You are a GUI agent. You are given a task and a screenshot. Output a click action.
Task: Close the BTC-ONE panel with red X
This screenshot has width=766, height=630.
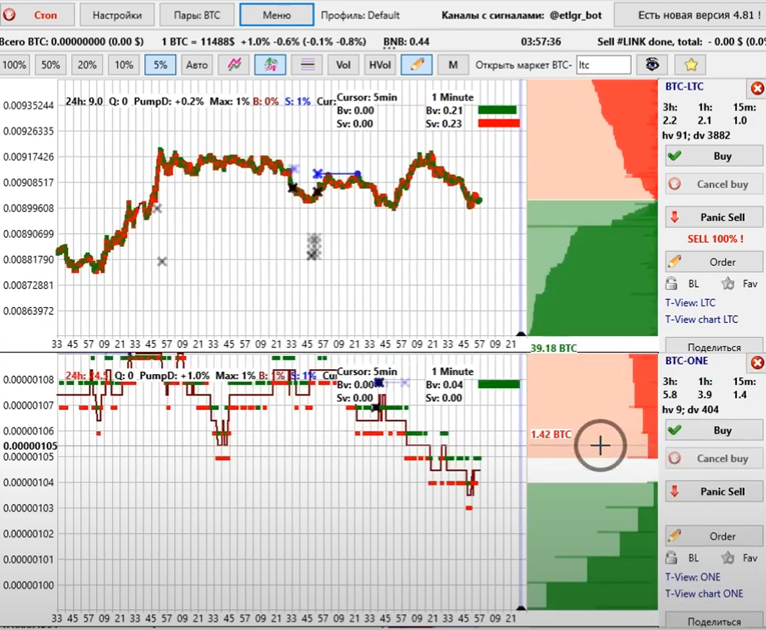tap(757, 363)
